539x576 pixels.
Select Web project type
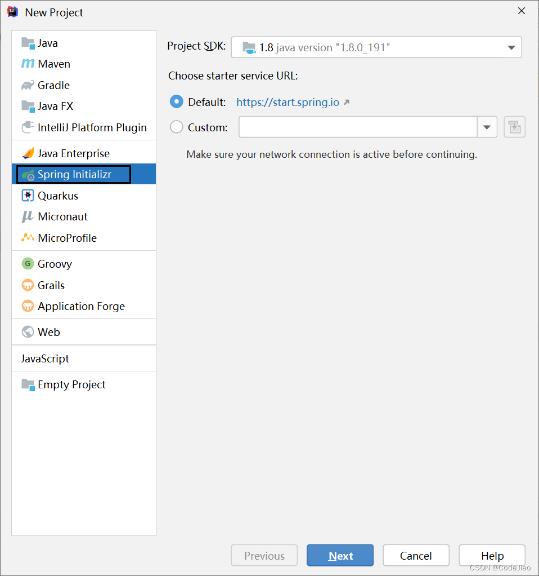tap(84, 332)
